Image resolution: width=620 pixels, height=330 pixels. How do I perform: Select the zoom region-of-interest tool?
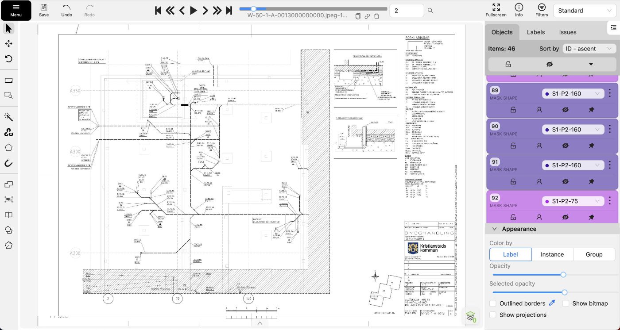[8, 95]
